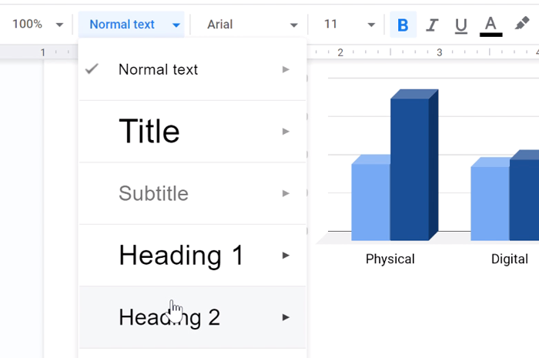Apply the Subtitle style

click(x=153, y=193)
